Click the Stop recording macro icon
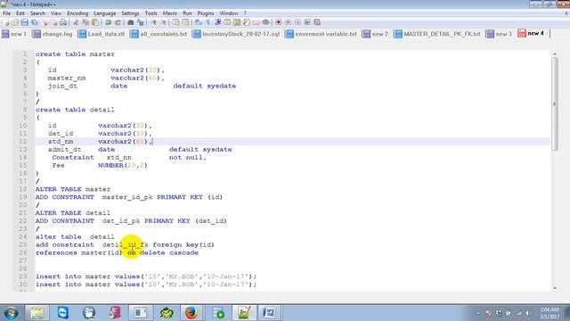 [288, 22]
